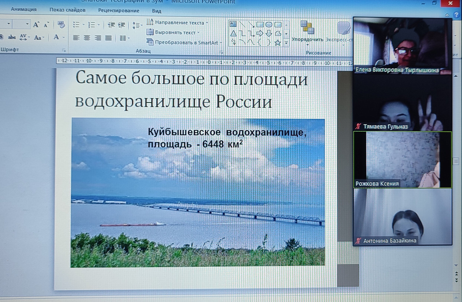Viewport: 462px width, 302px height.
Task: Click the Font Color icon
Action: [56, 37]
